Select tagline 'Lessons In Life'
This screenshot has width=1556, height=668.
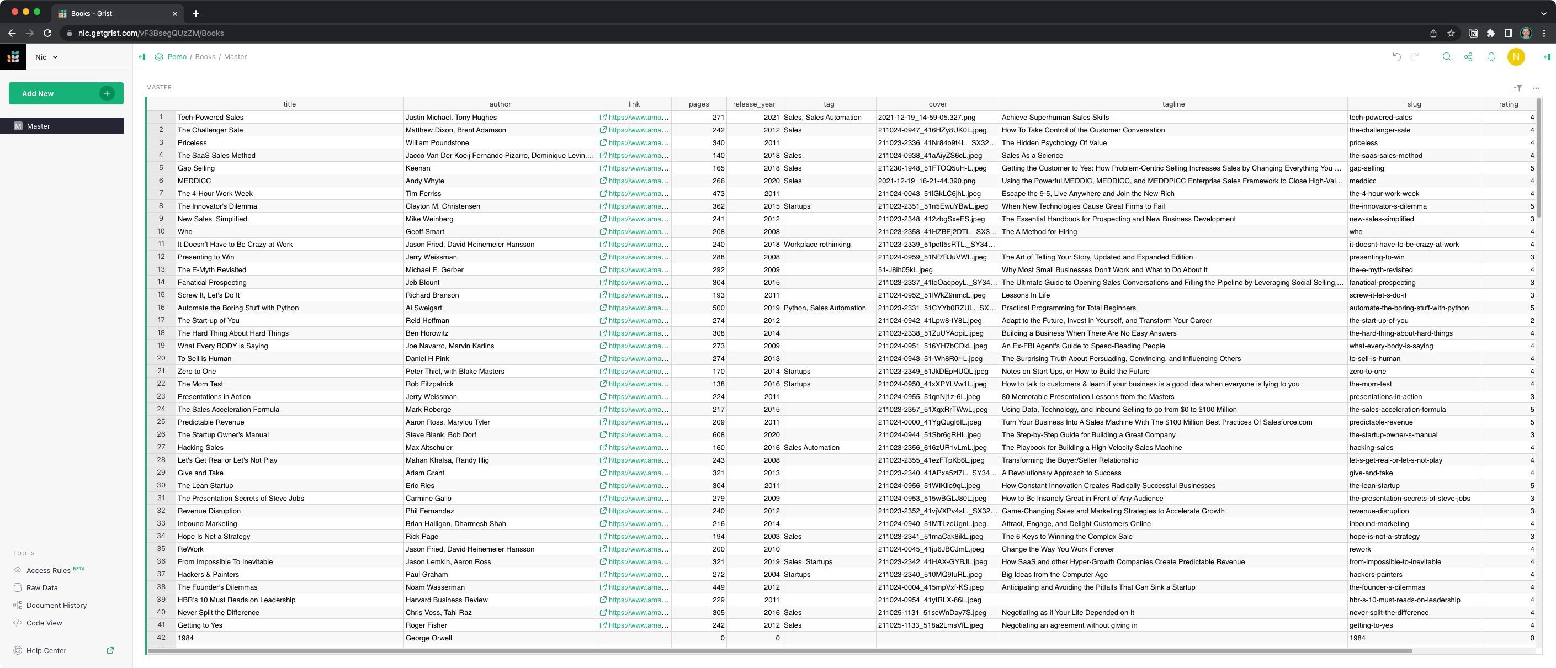(1173, 295)
